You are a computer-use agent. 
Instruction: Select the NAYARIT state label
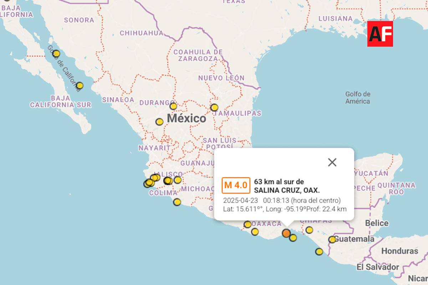tap(154, 147)
